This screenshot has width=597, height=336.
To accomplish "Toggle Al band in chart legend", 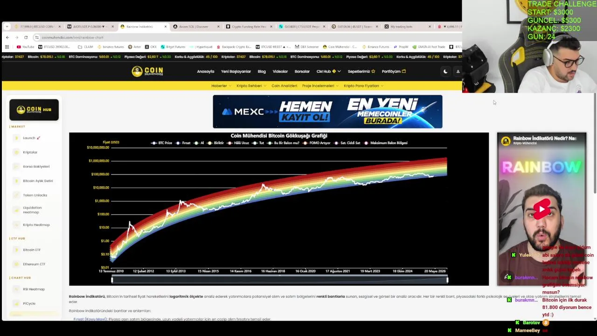I will (x=199, y=143).
